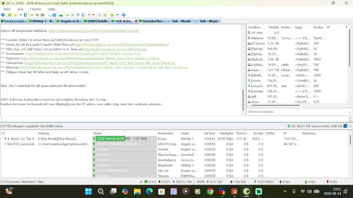This screenshot has width=353, height=198.
Task: Open the Download Queue toolbar icon
Action: coord(32,15)
